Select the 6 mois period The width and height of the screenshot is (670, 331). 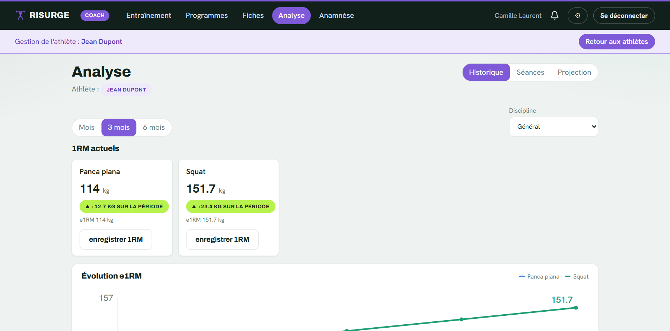(154, 128)
